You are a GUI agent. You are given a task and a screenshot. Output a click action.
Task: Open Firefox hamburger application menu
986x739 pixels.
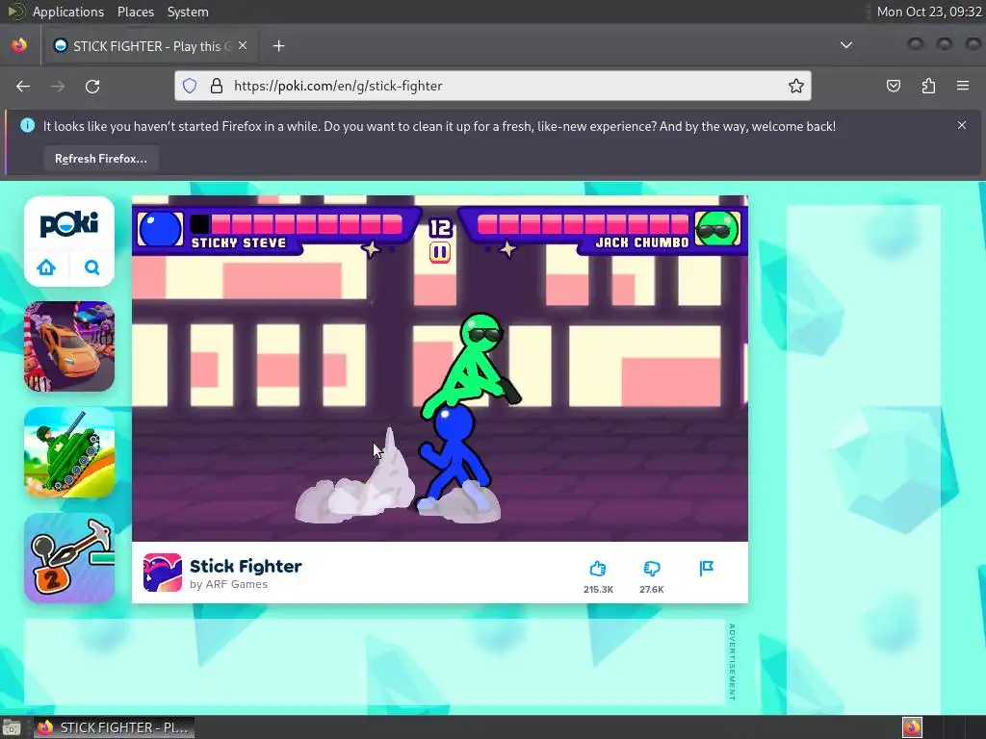click(x=963, y=86)
